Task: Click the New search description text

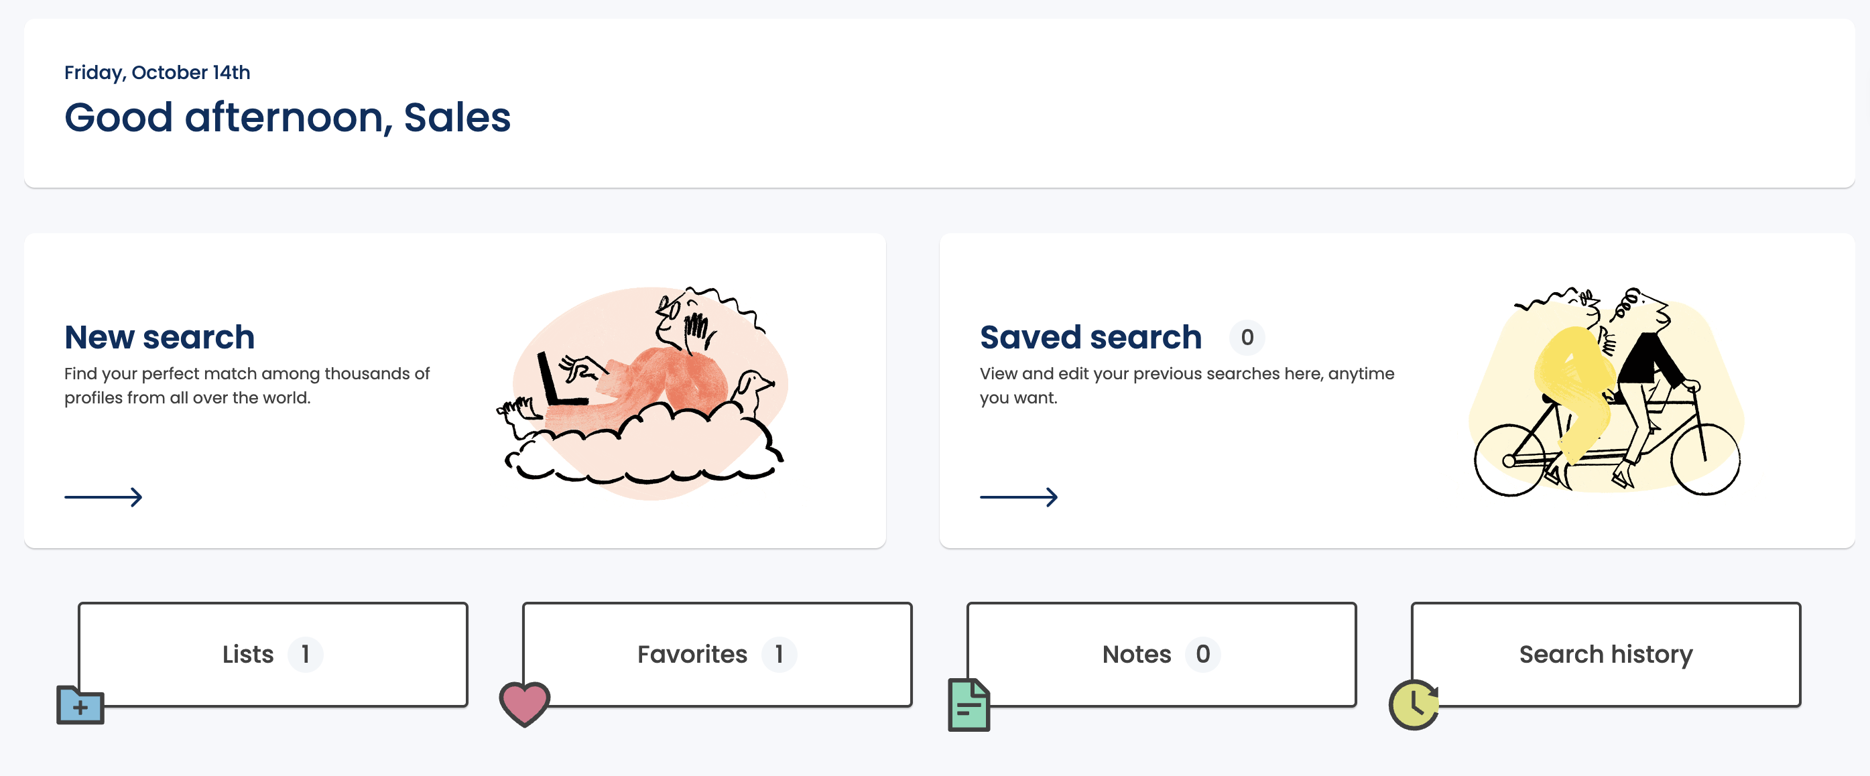Action: point(247,385)
